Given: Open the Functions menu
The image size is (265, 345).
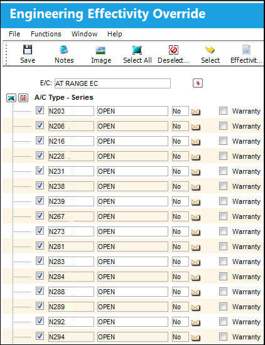Looking at the screenshot, I should click(46, 34).
